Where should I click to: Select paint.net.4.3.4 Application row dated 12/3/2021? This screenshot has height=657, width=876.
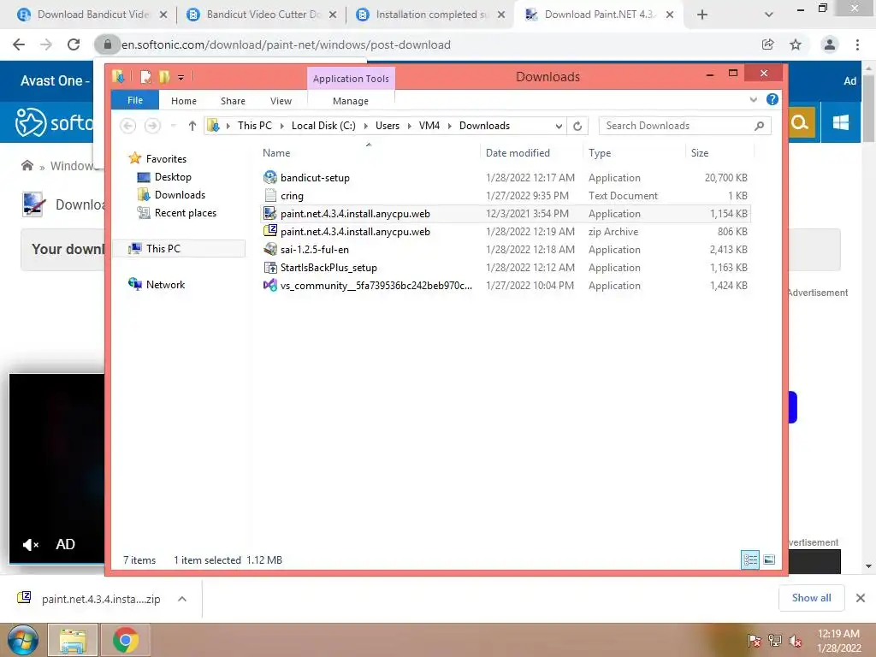click(x=505, y=213)
